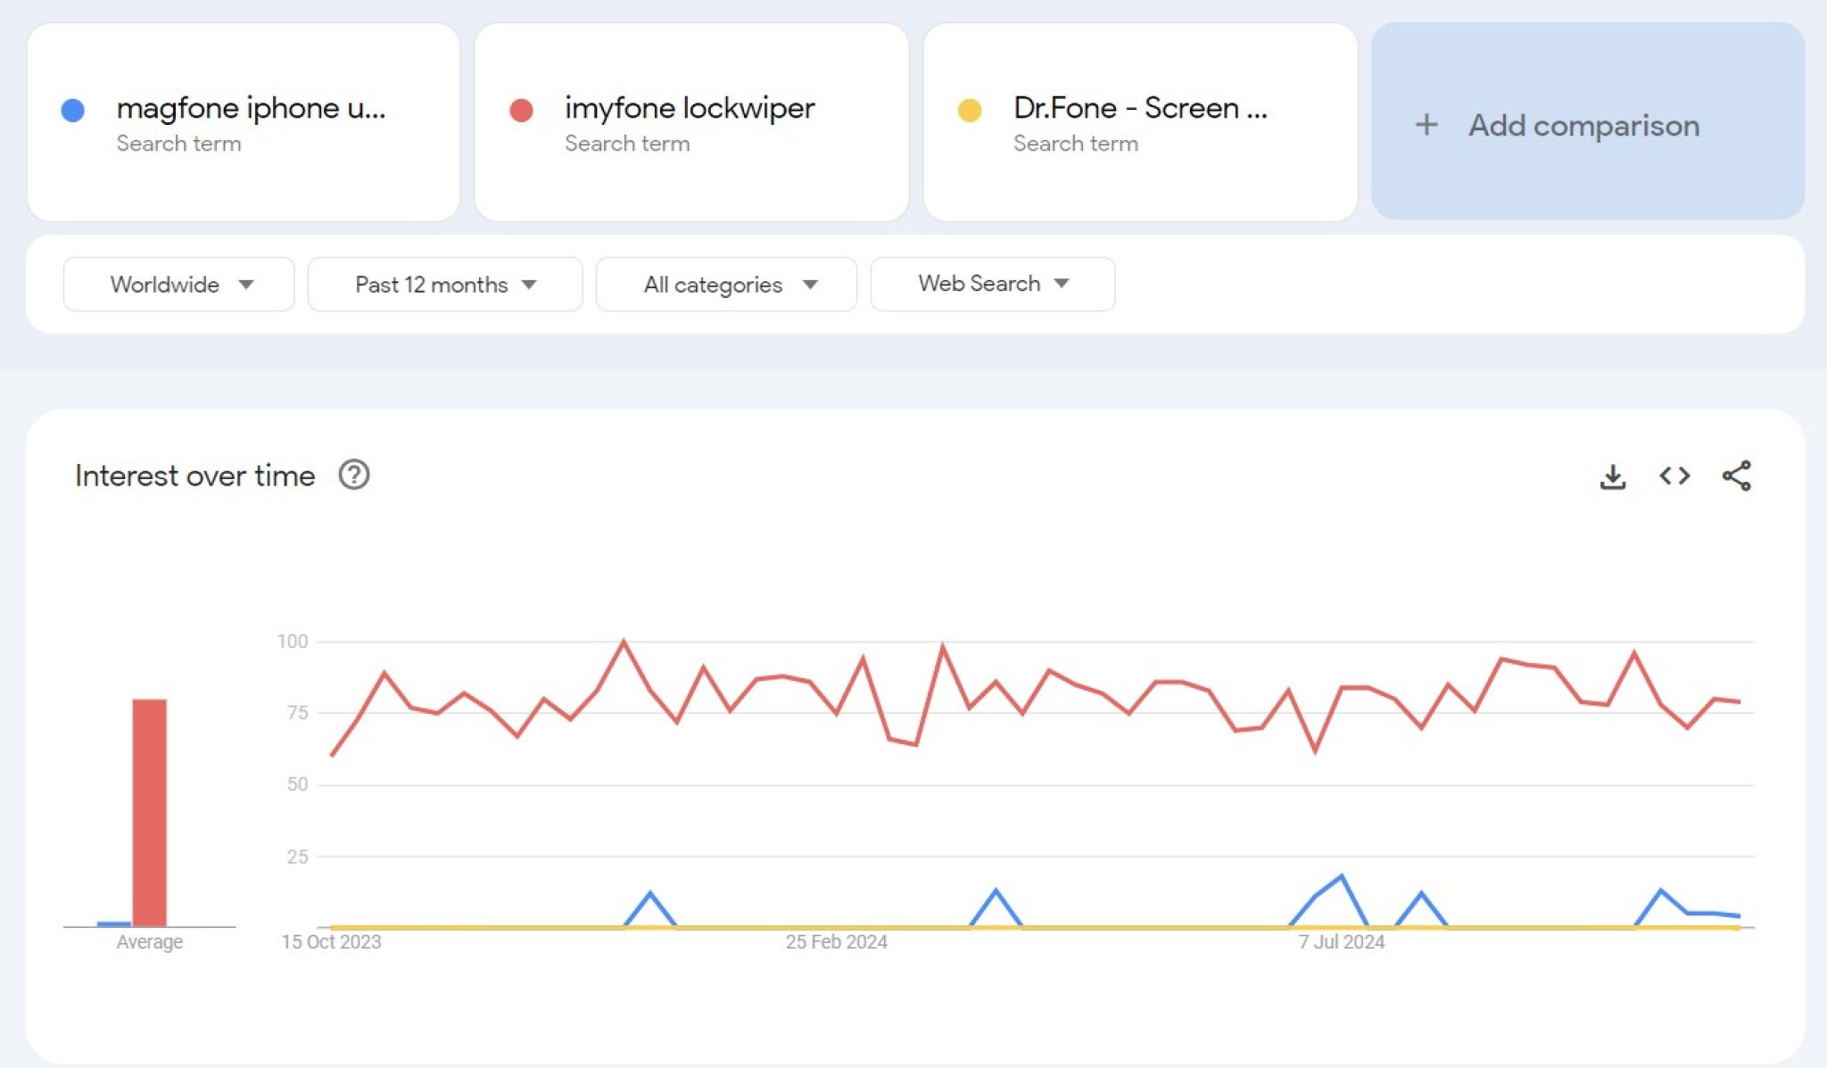Download the Interest over time data
Image resolution: width=1827 pixels, height=1068 pixels.
click(1612, 476)
